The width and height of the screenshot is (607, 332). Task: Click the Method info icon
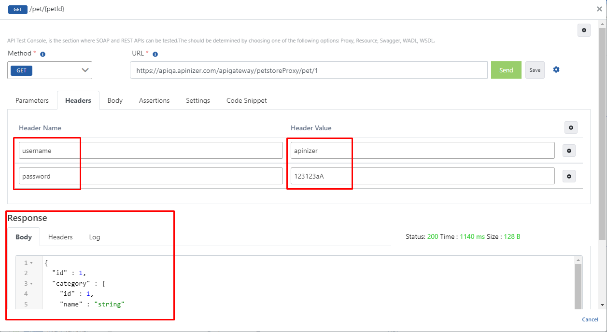[42, 55]
